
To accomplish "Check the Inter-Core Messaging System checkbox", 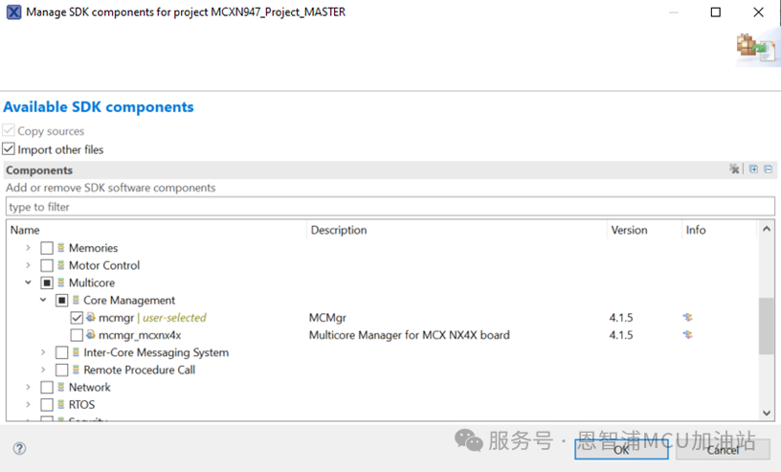I will [62, 353].
